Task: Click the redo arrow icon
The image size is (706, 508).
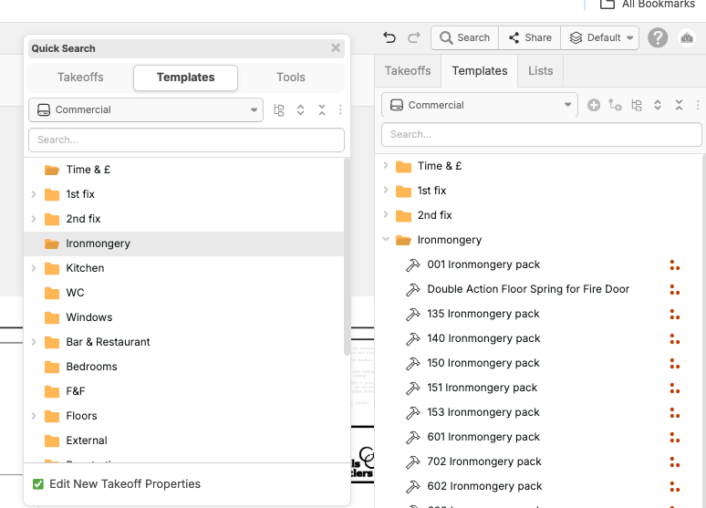Action: (x=414, y=37)
